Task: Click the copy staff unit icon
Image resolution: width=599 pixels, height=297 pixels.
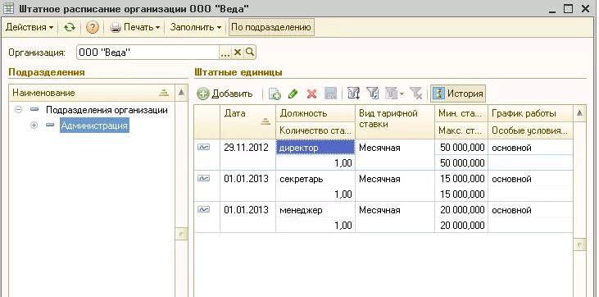Action: coord(275,94)
